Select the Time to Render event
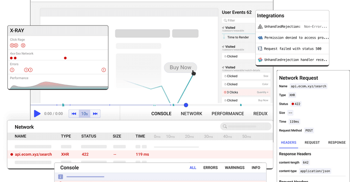This screenshot has width=350, height=182. tap(238, 37)
